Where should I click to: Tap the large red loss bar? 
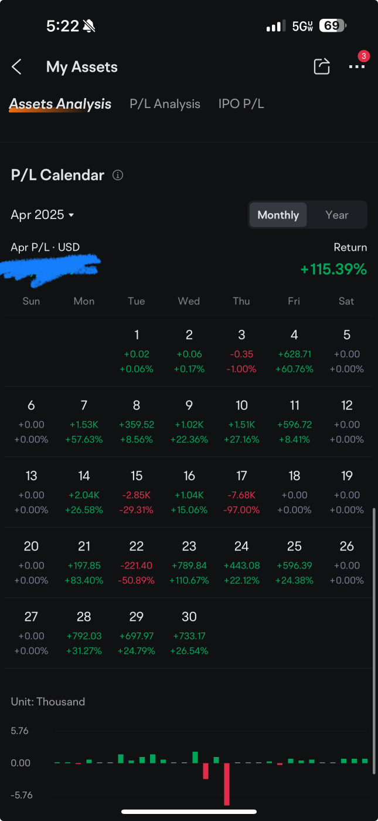point(227,783)
